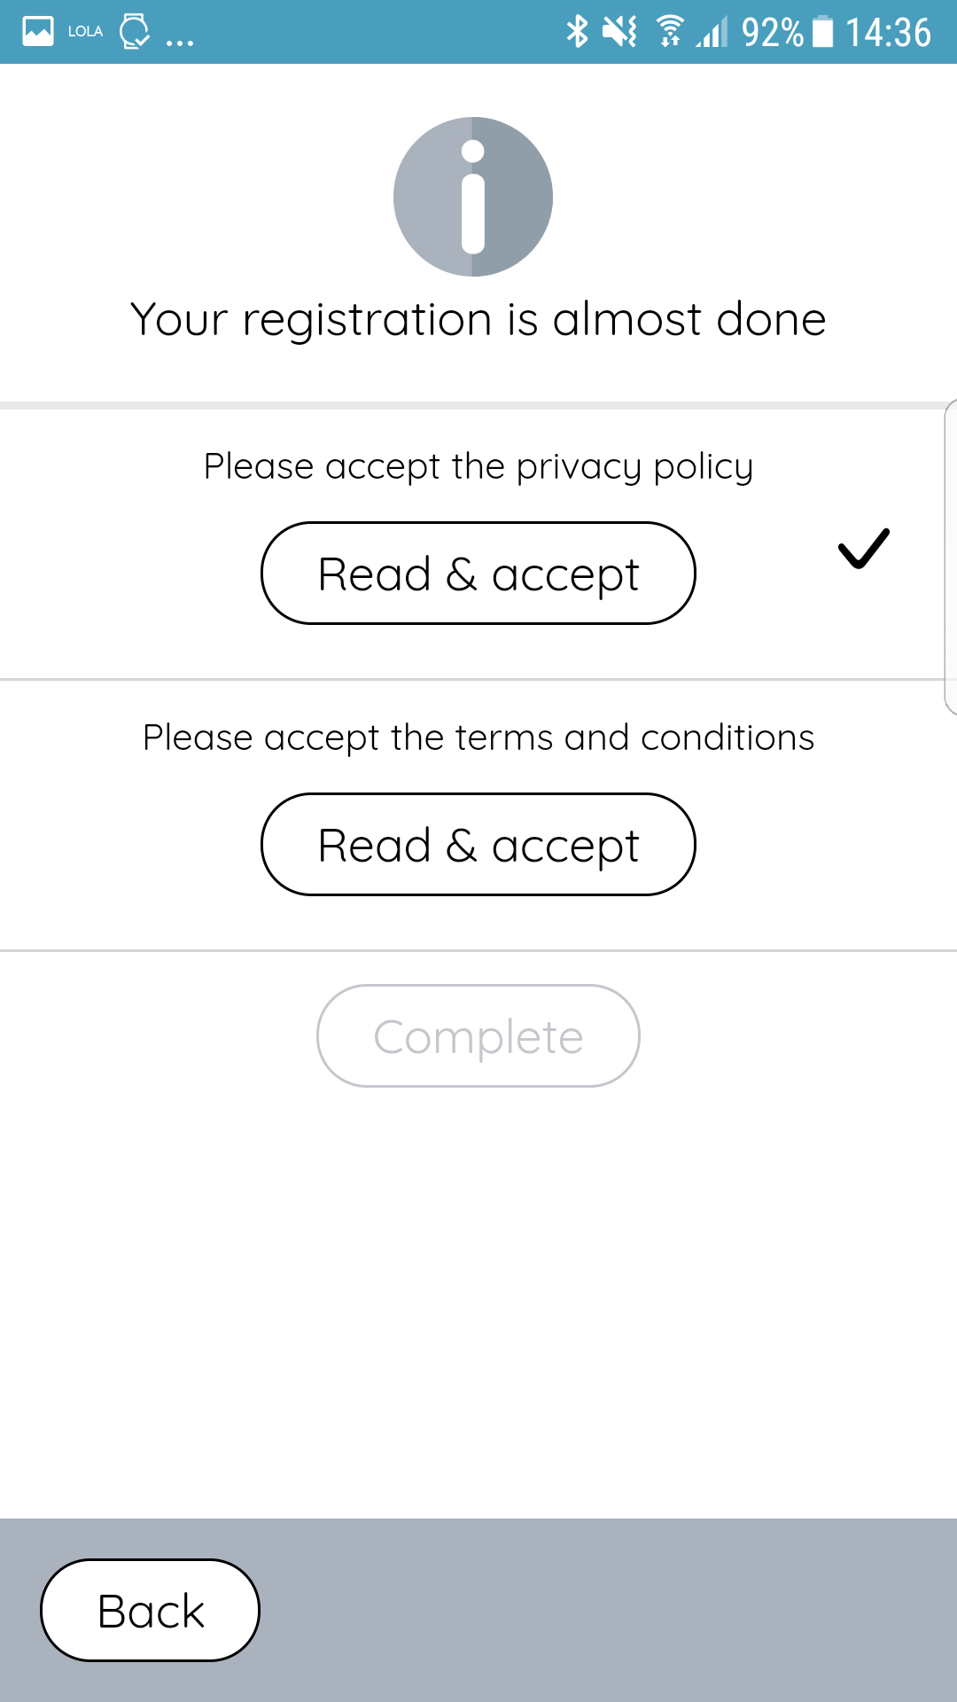
Task: Tap the grey info icon at top
Action: click(x=473, y=197)
